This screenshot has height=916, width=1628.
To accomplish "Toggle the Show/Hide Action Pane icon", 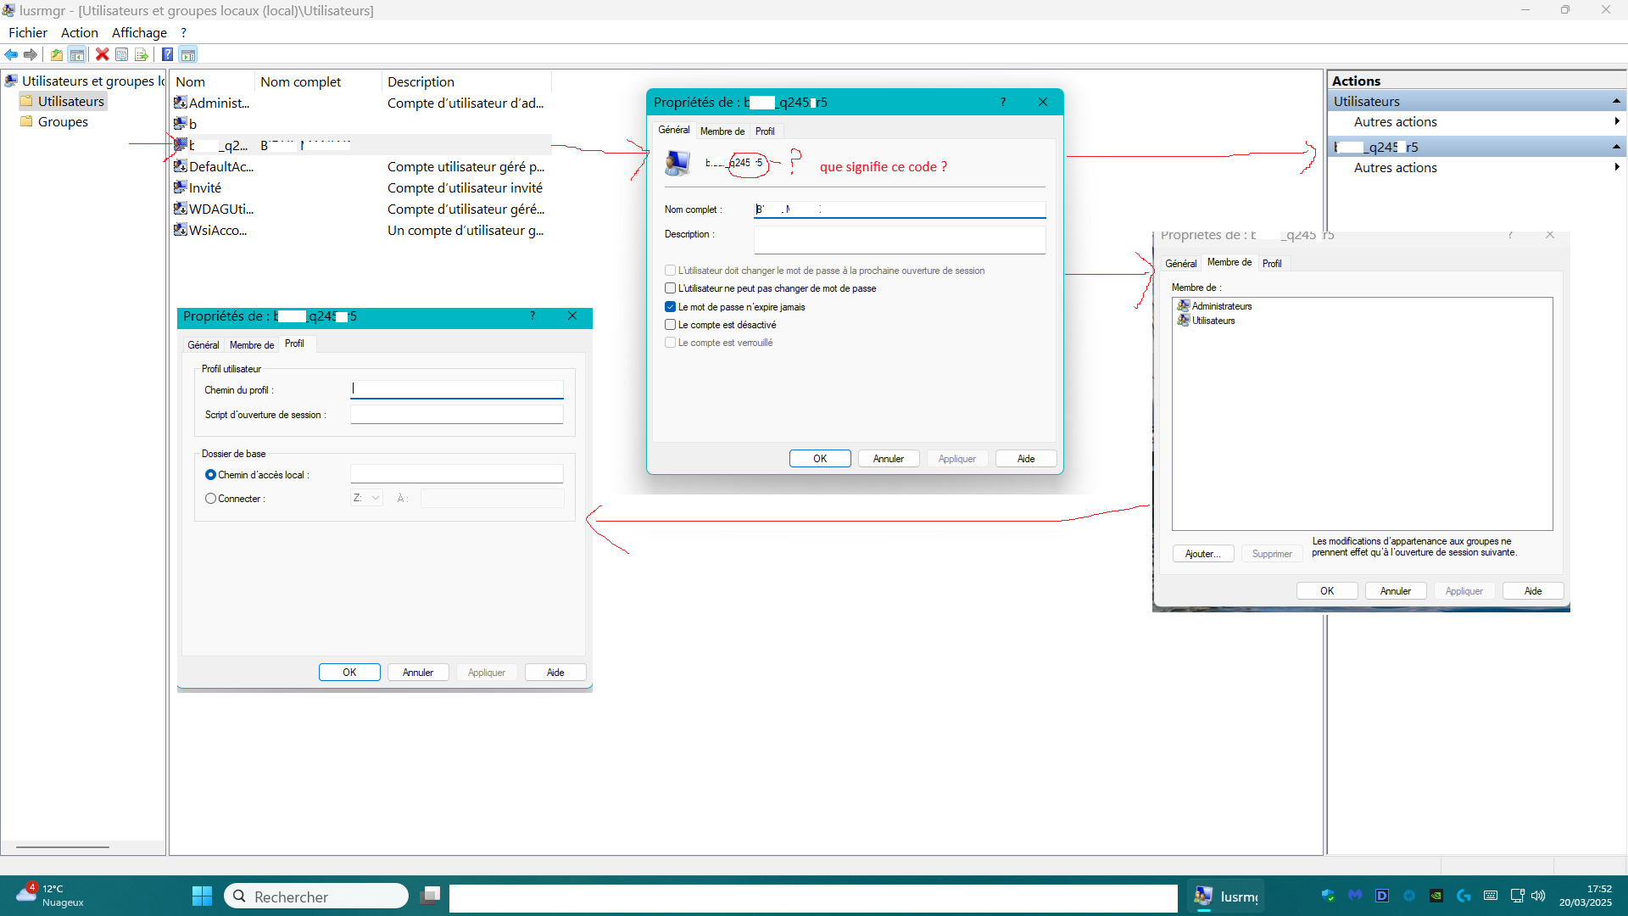I will coord(188,55).
